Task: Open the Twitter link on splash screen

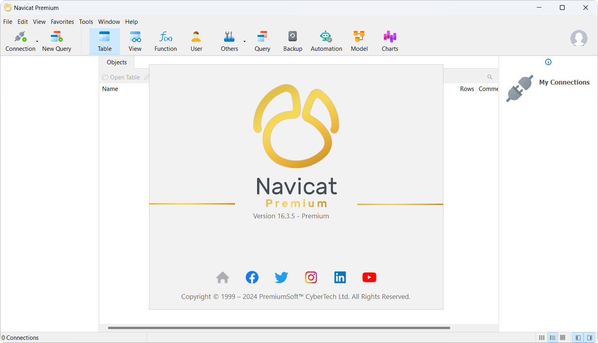Action: pos(281,277)
